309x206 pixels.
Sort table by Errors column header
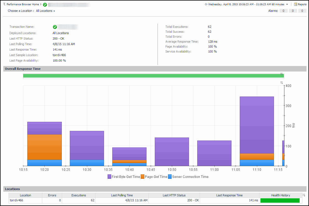[x=52, y=195]
